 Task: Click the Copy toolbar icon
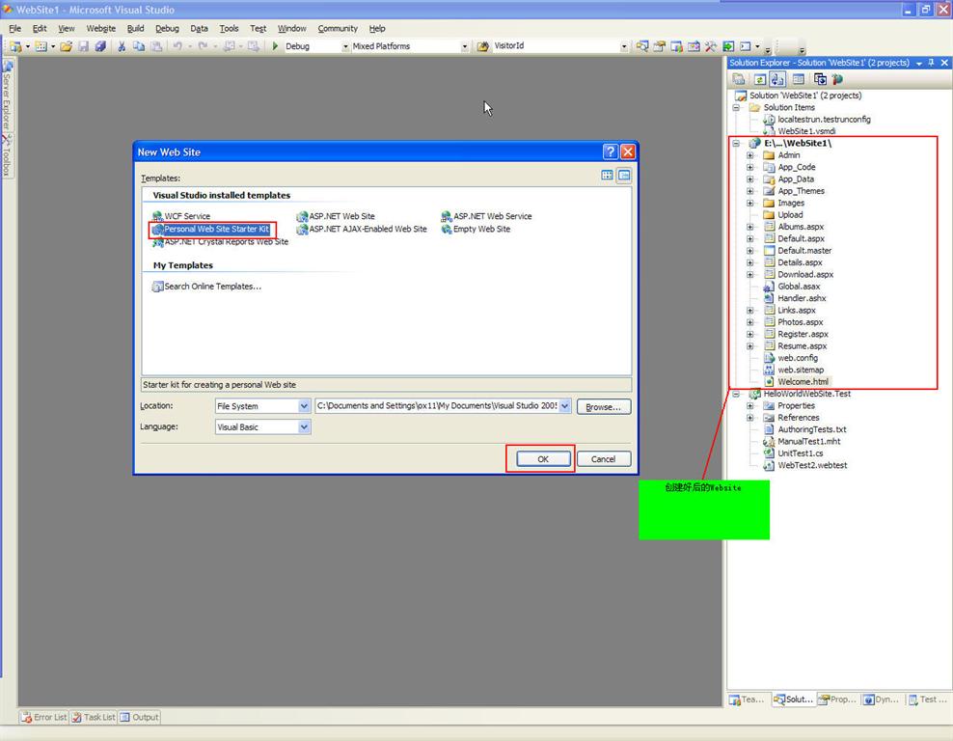pyautogui.click(x=139, y=46)
